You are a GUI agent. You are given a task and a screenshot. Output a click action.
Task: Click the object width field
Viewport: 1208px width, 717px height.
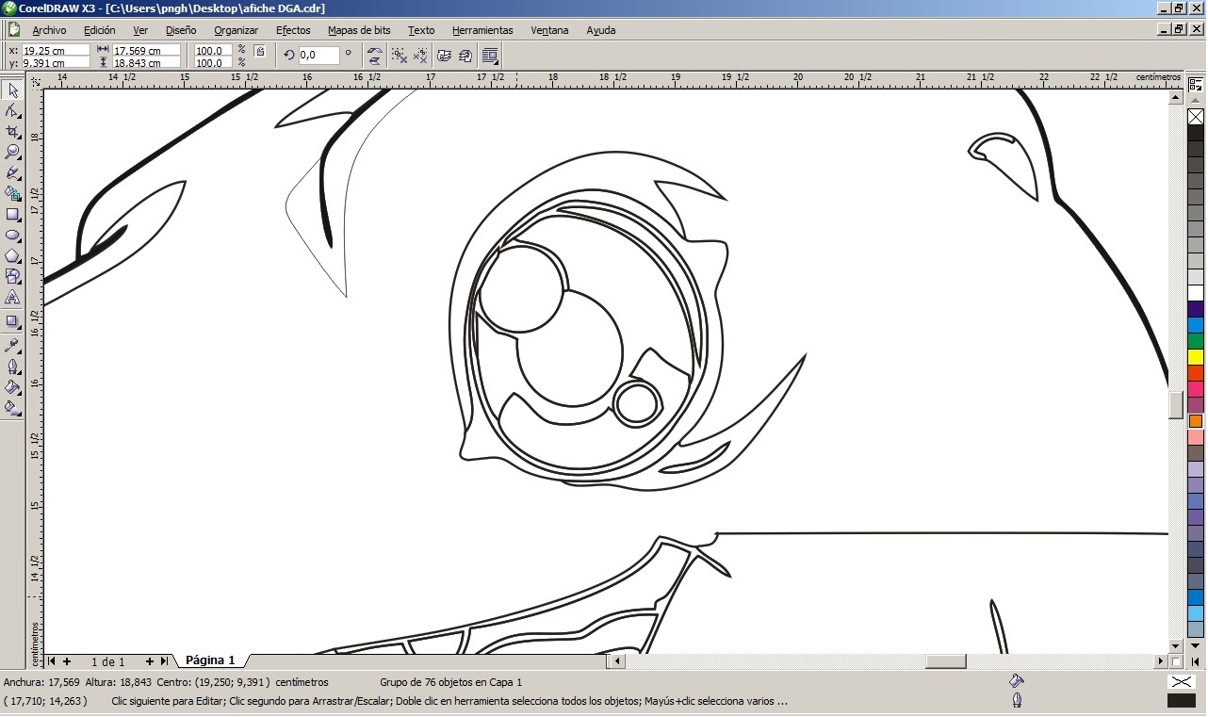pyautogui.click(x=146, y=51)
